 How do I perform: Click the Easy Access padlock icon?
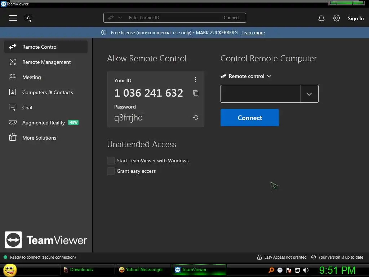(259, 257)
